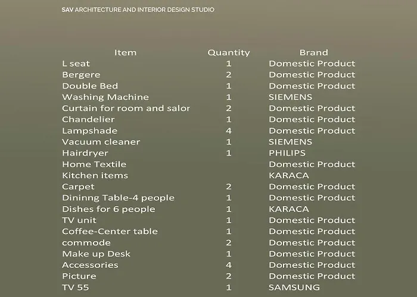Select the Bergere item name
This screenshot has height=297, width=417.
tap(81, 75)
